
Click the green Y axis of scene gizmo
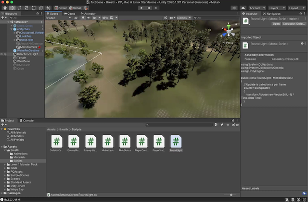pos(230,27)
